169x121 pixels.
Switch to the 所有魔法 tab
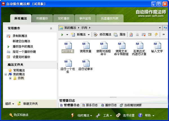[x=21, y=18]
